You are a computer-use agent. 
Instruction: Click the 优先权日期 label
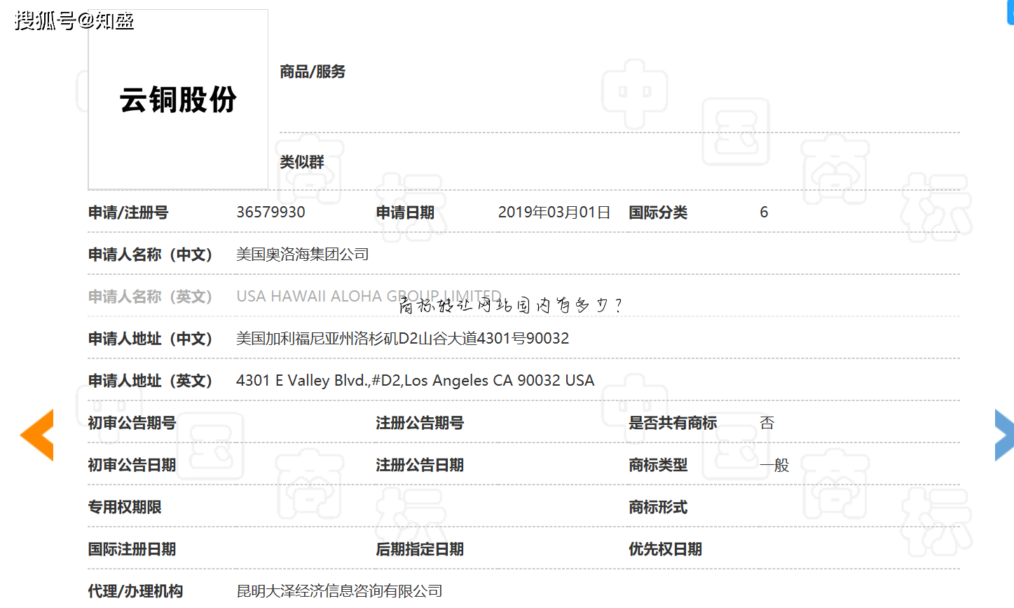point(665,549)
